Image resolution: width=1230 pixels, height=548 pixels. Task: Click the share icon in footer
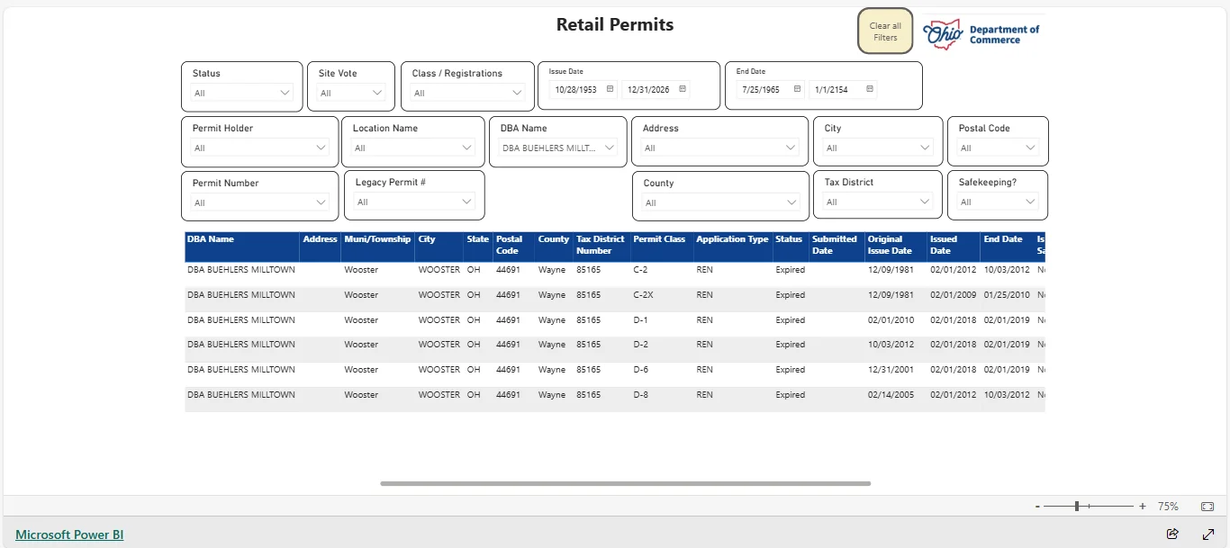[x=1172, y=534]
